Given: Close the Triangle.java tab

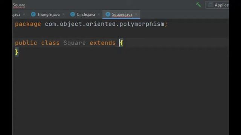Looking at the screenshot, I should point(64,14).
